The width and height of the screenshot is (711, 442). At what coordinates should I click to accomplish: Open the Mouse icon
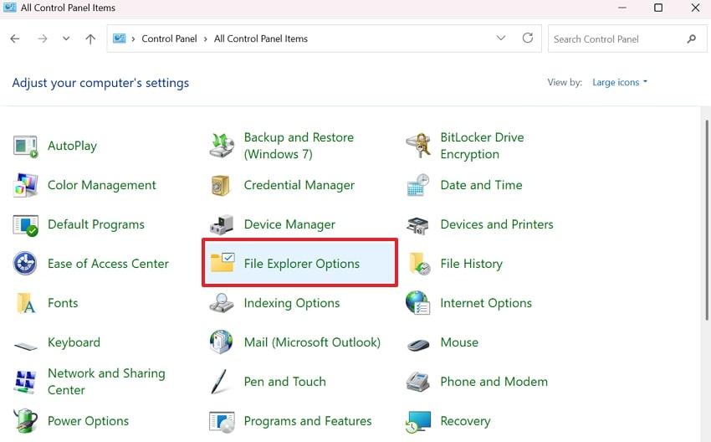(x=418, y=344)
